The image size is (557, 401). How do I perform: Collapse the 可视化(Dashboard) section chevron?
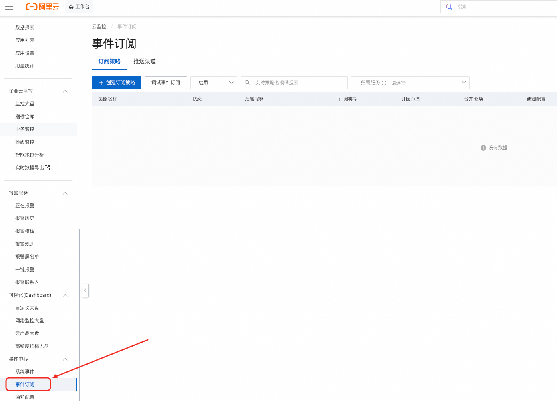click(x=65, y=296)
